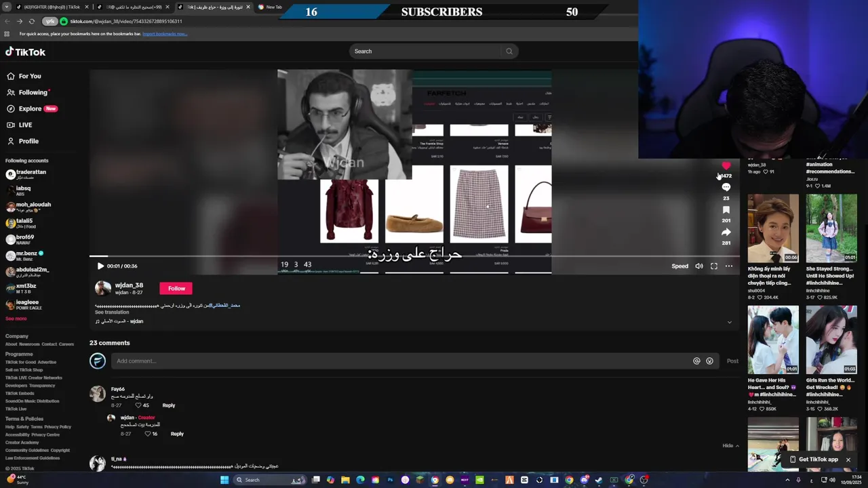
Task: Click the Windows taskbar search box
Action: click(x=269, y=480)
